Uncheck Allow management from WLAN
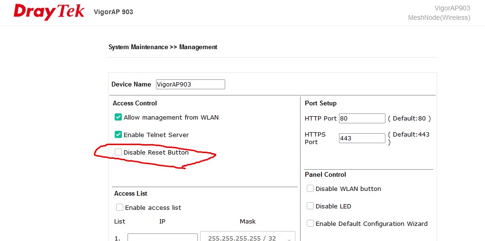Screen dimensions: 485x241 (119, 117)
